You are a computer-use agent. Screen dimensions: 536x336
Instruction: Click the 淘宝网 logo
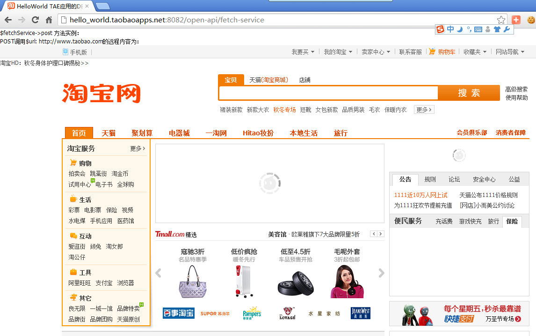coord(101,93)
